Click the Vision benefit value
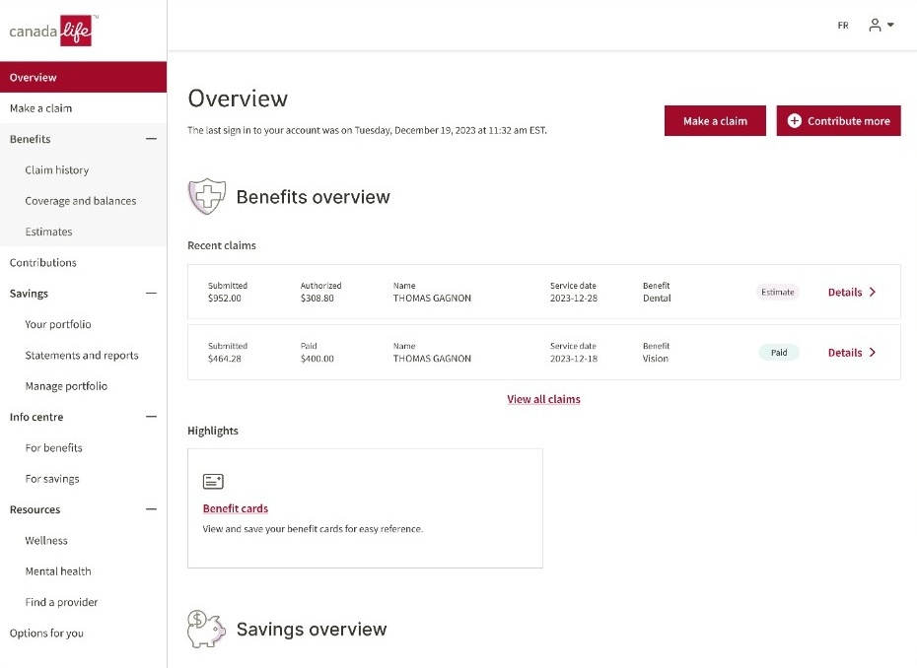Image resolution: width=917 pixels, height=668 pixels. click(x=655, y=359)
